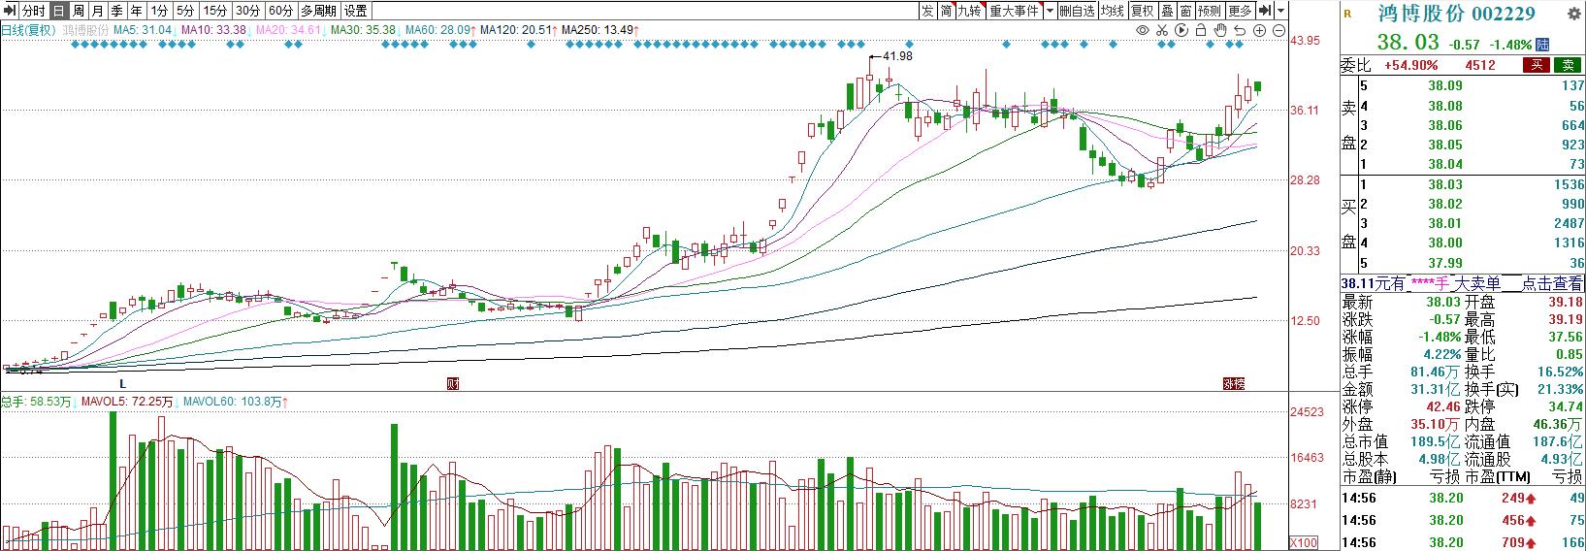Click the stock title 鸿博股份 002229
1586x551 pixels.
[1456, 13]
